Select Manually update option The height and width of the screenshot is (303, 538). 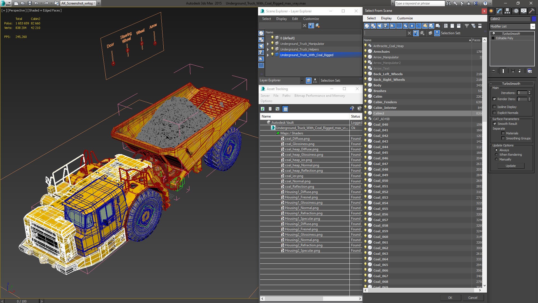click(496, 159)
